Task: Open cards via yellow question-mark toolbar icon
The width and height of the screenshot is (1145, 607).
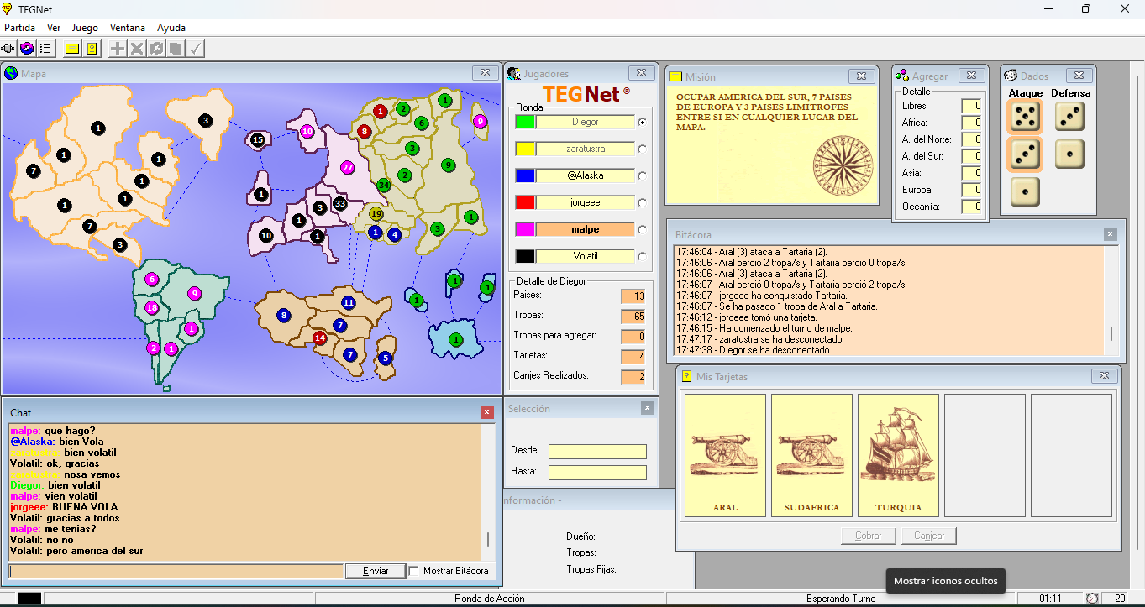Action: point(92,49)
